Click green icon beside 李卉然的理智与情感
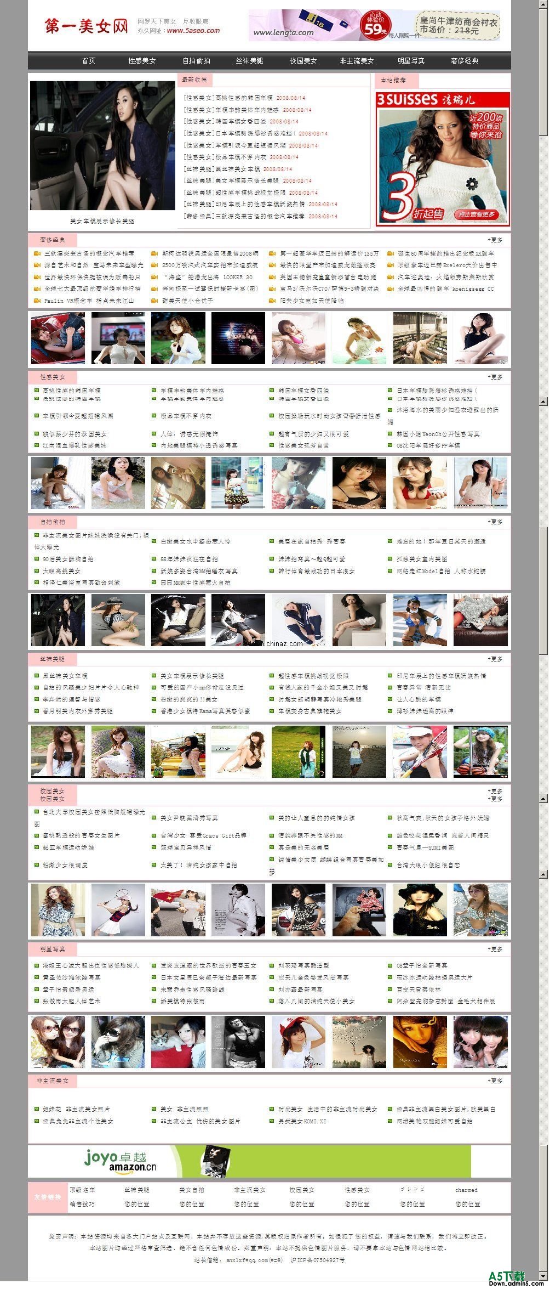The image size is (550, 1289). click(x=37, y=700)
